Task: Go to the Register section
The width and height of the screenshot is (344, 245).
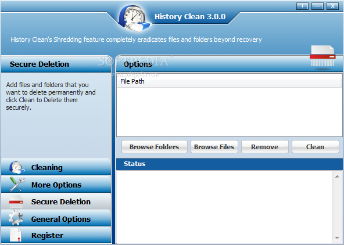Action: (x=56, y=235)
